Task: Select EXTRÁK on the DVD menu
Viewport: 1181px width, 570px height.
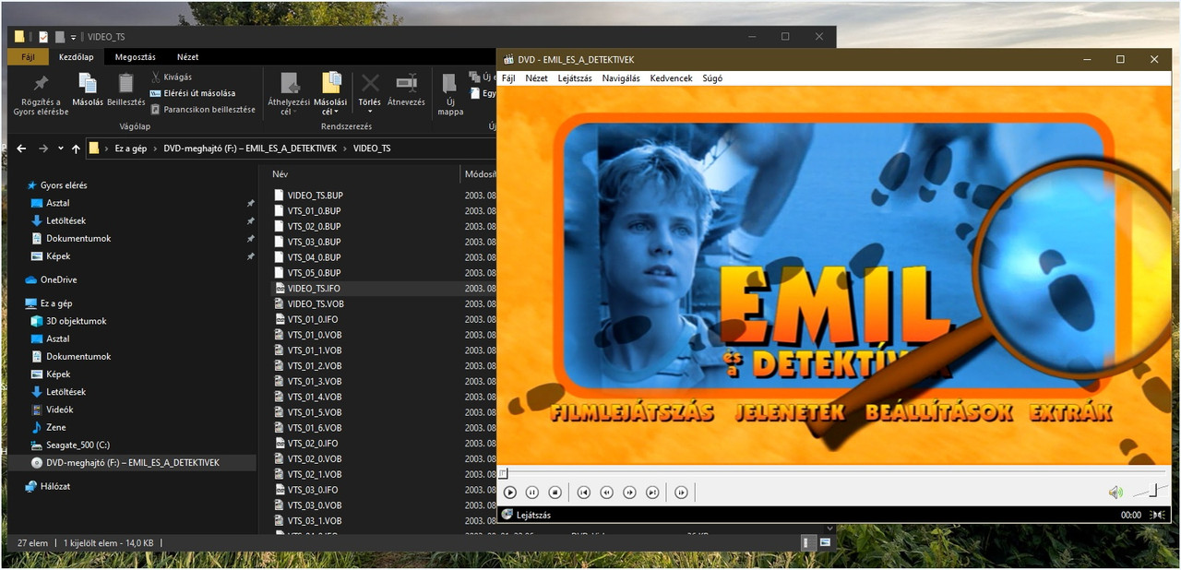Action: pos(1070,412)
